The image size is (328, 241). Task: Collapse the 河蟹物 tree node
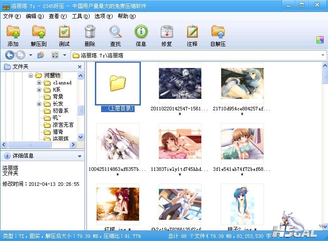31,75
